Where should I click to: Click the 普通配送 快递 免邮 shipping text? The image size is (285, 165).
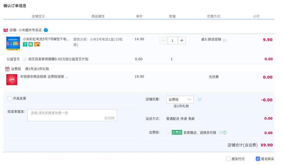pyautogui.click(x=181, y=118)
